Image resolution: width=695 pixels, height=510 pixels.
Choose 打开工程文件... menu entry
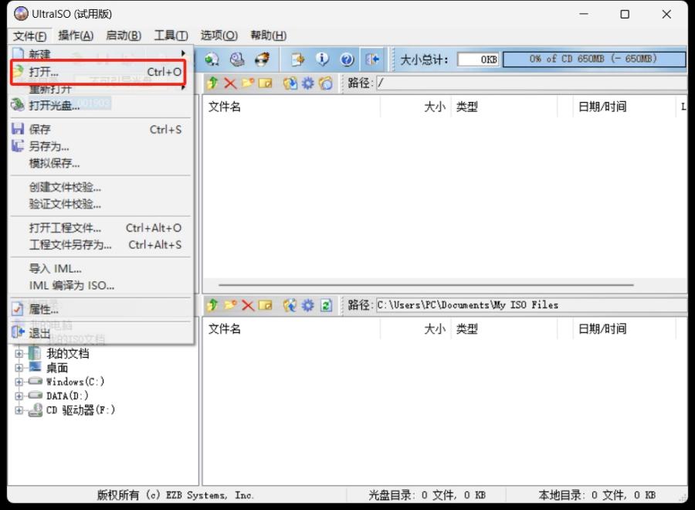click(101, 228)
